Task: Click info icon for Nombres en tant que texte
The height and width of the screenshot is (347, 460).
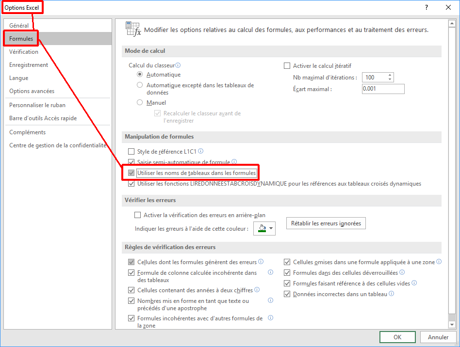Action: coord(270,300)
